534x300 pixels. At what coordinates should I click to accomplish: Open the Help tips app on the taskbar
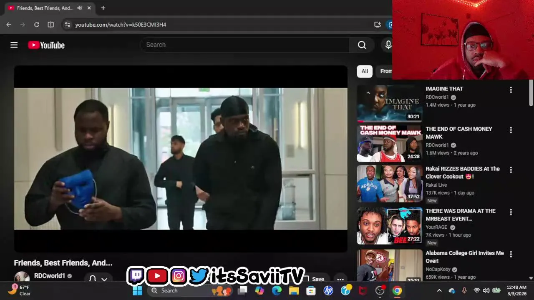click(x=346, y=290)
